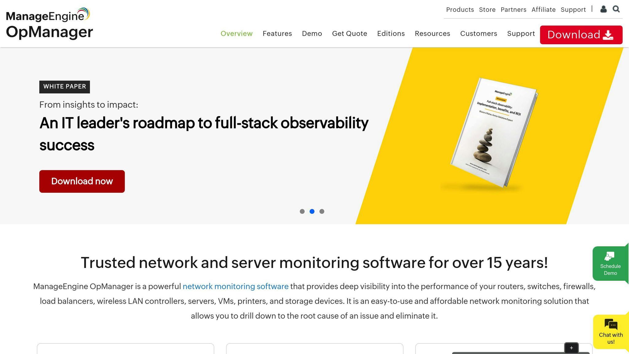629x354 pixels.
Task: Select the first carousel dot
Action: [x=302, y=211]
